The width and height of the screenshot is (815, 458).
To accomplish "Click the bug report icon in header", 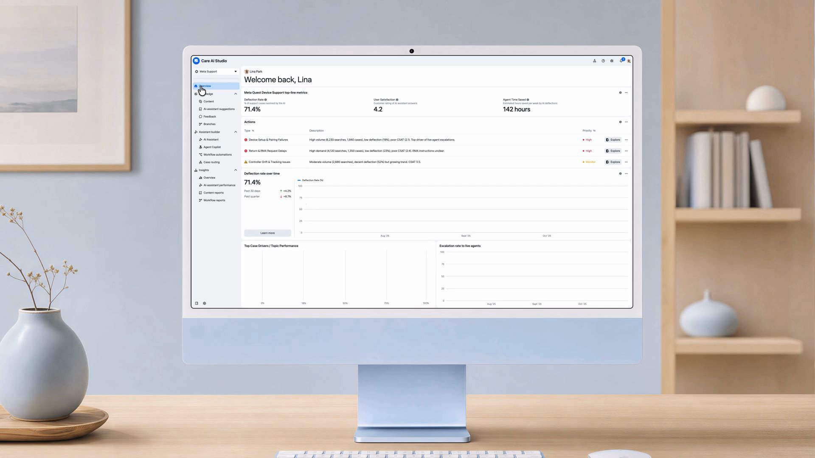I will click(612, 61).
